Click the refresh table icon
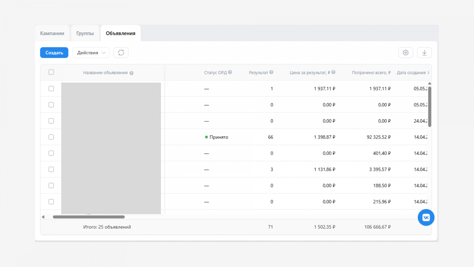The height and width of the screenshot is (267, 474). pos(121,53)
